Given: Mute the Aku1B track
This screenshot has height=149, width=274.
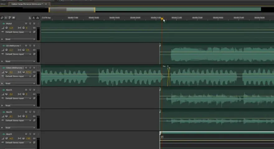Looking at the screenshot, I should [x=26, y=112].
